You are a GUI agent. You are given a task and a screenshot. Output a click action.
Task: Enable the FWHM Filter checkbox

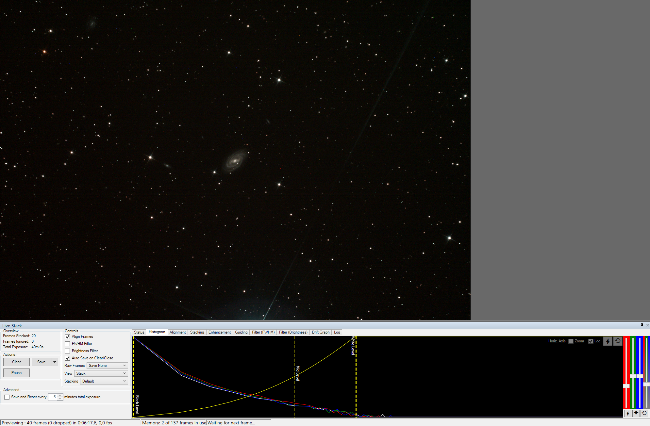pyautogui.click(x=67, y=344)
